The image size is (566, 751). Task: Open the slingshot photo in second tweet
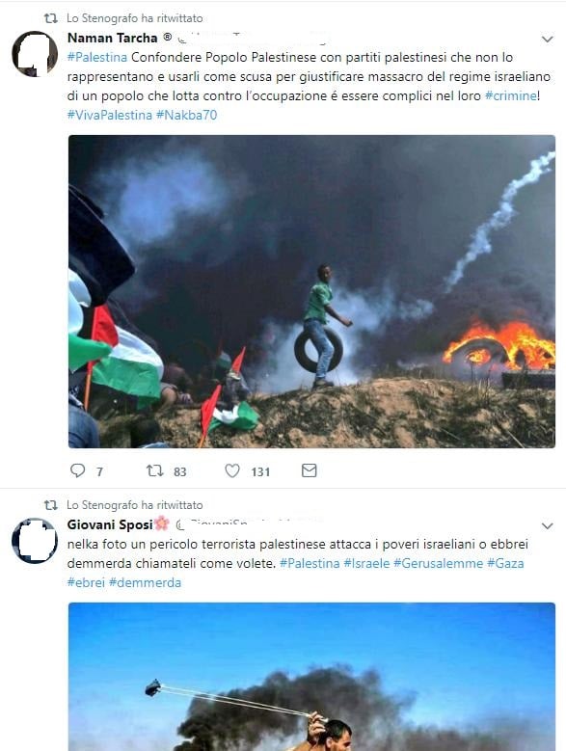[x=311, y=677]
